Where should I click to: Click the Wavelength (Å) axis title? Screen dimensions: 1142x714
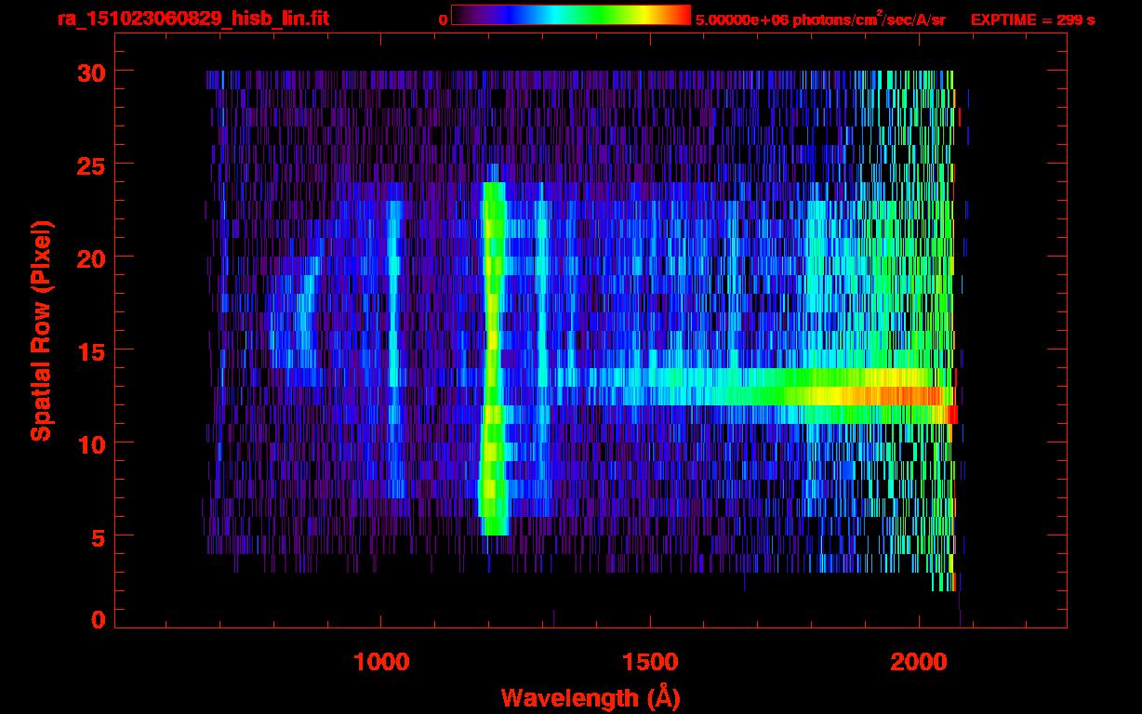pos(589,696)
